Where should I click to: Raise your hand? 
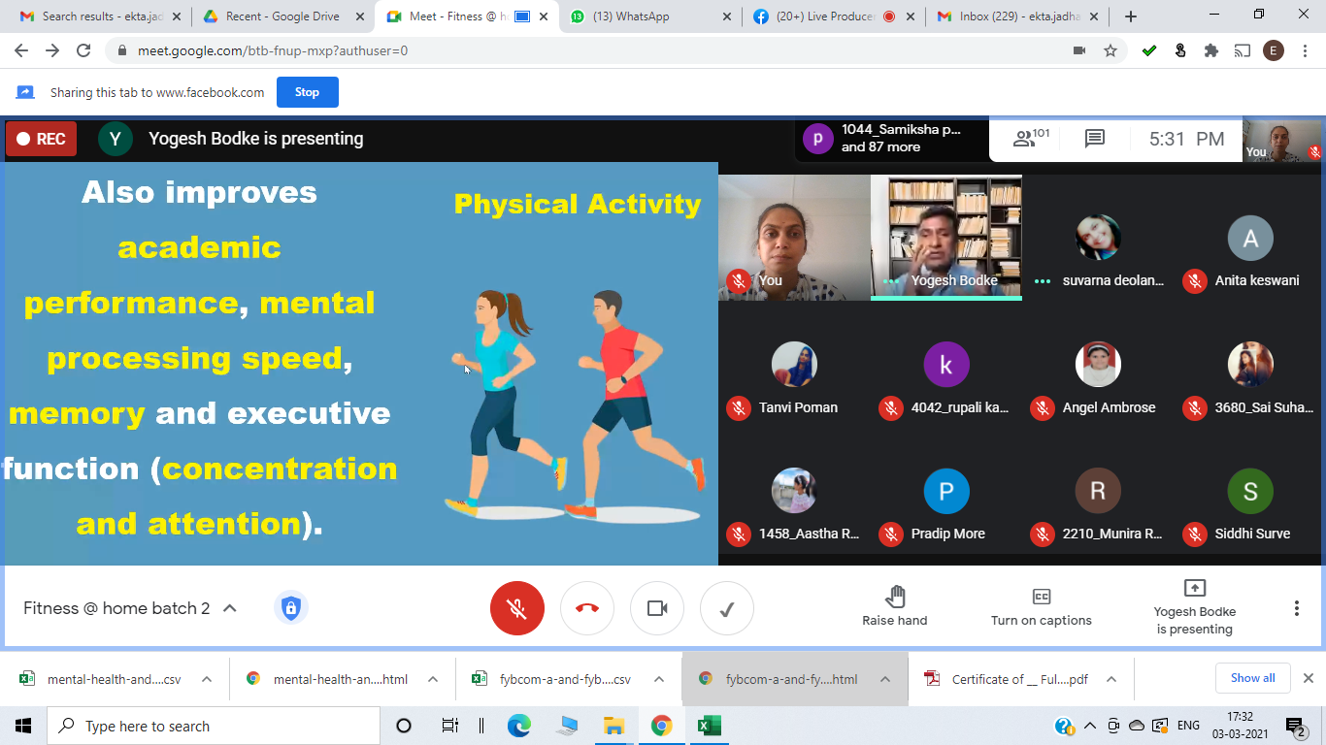(894, 608)
